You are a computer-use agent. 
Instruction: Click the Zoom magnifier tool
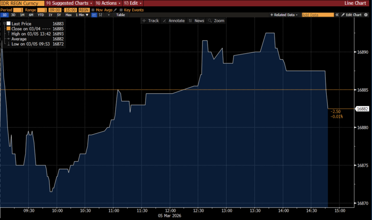click(x=216, y=21)
